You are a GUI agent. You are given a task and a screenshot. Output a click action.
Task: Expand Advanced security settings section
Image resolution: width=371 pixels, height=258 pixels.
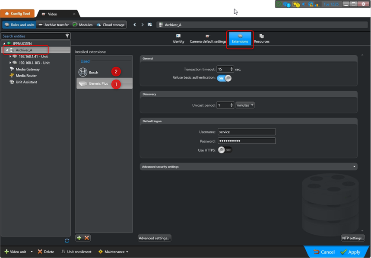pos(248,167)
